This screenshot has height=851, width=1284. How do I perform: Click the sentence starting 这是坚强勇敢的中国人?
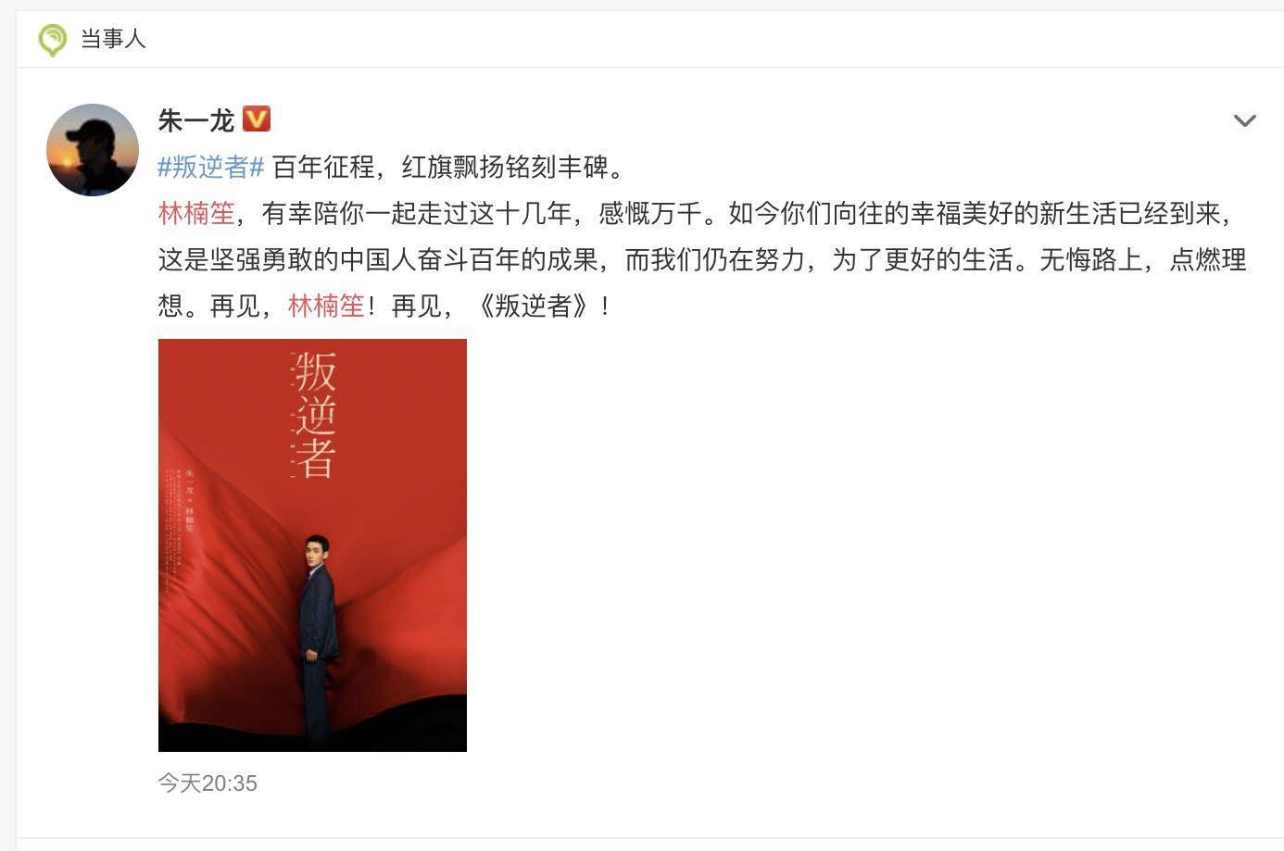593,259
